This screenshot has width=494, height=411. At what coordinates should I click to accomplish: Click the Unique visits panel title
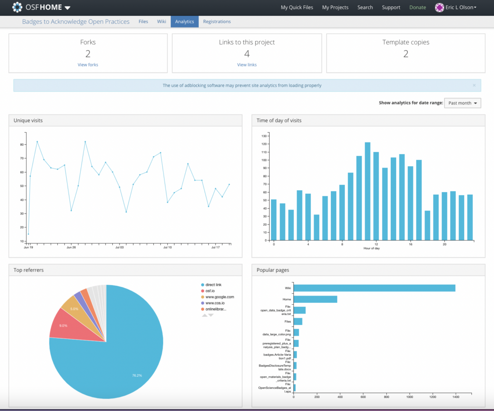click(28, 120)
